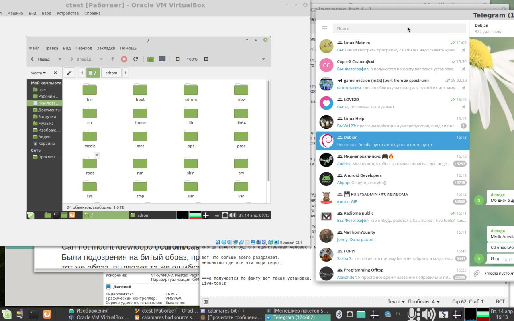Click the attach file paperclip in Telegram
Image resolution: width=514 pixels, height=321 pixels.
[x=477, y=274]
